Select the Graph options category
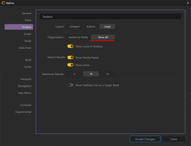Screen dimensions: 191x146 [27, 34]
